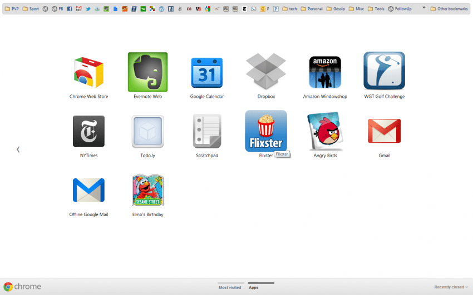Screen dimensions: 473x295
Task: Open the orange O P bookmark
Action: (x=264, y=9)
